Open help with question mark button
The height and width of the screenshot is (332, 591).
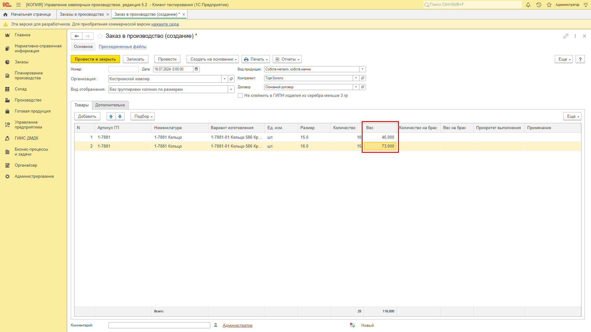pyautogui.click(x=580, y=59)
